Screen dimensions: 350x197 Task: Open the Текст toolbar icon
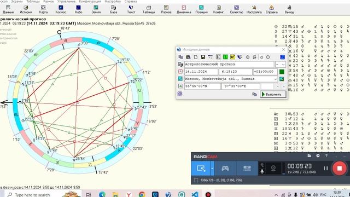pyautogui.click(x=131, y=10)
